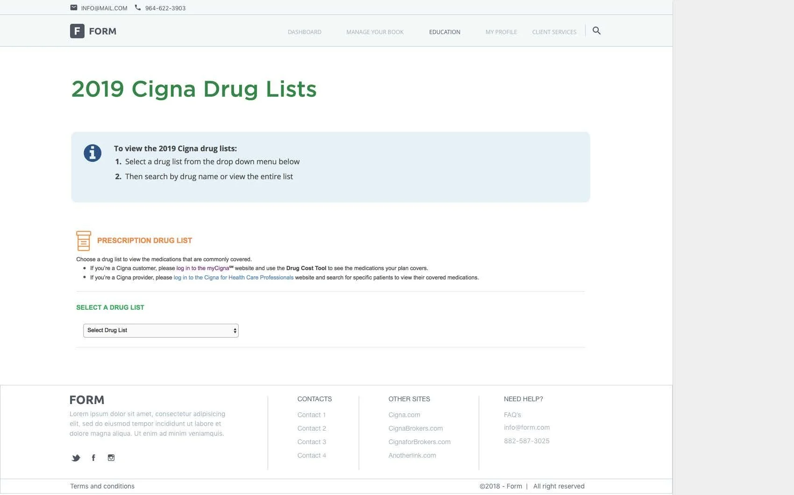The image size is (794, 495).
Task: Click 'Select a drug list from the drop down menu below'
Action: point(212,162)
